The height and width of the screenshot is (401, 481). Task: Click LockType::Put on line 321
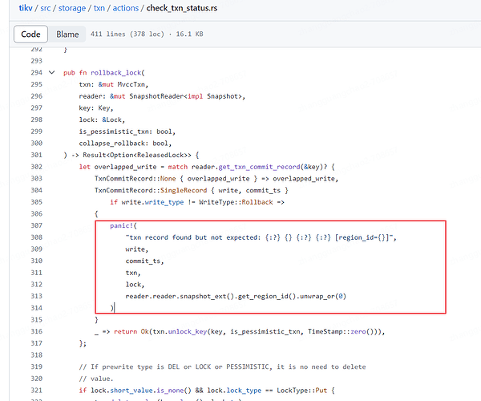pyautogui.click(x=302, y=391)
